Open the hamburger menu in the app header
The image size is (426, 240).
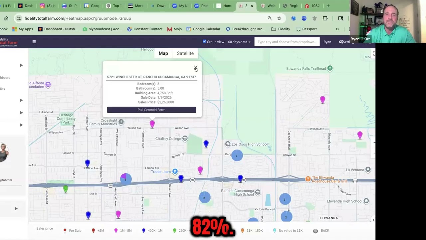(34, 42)
